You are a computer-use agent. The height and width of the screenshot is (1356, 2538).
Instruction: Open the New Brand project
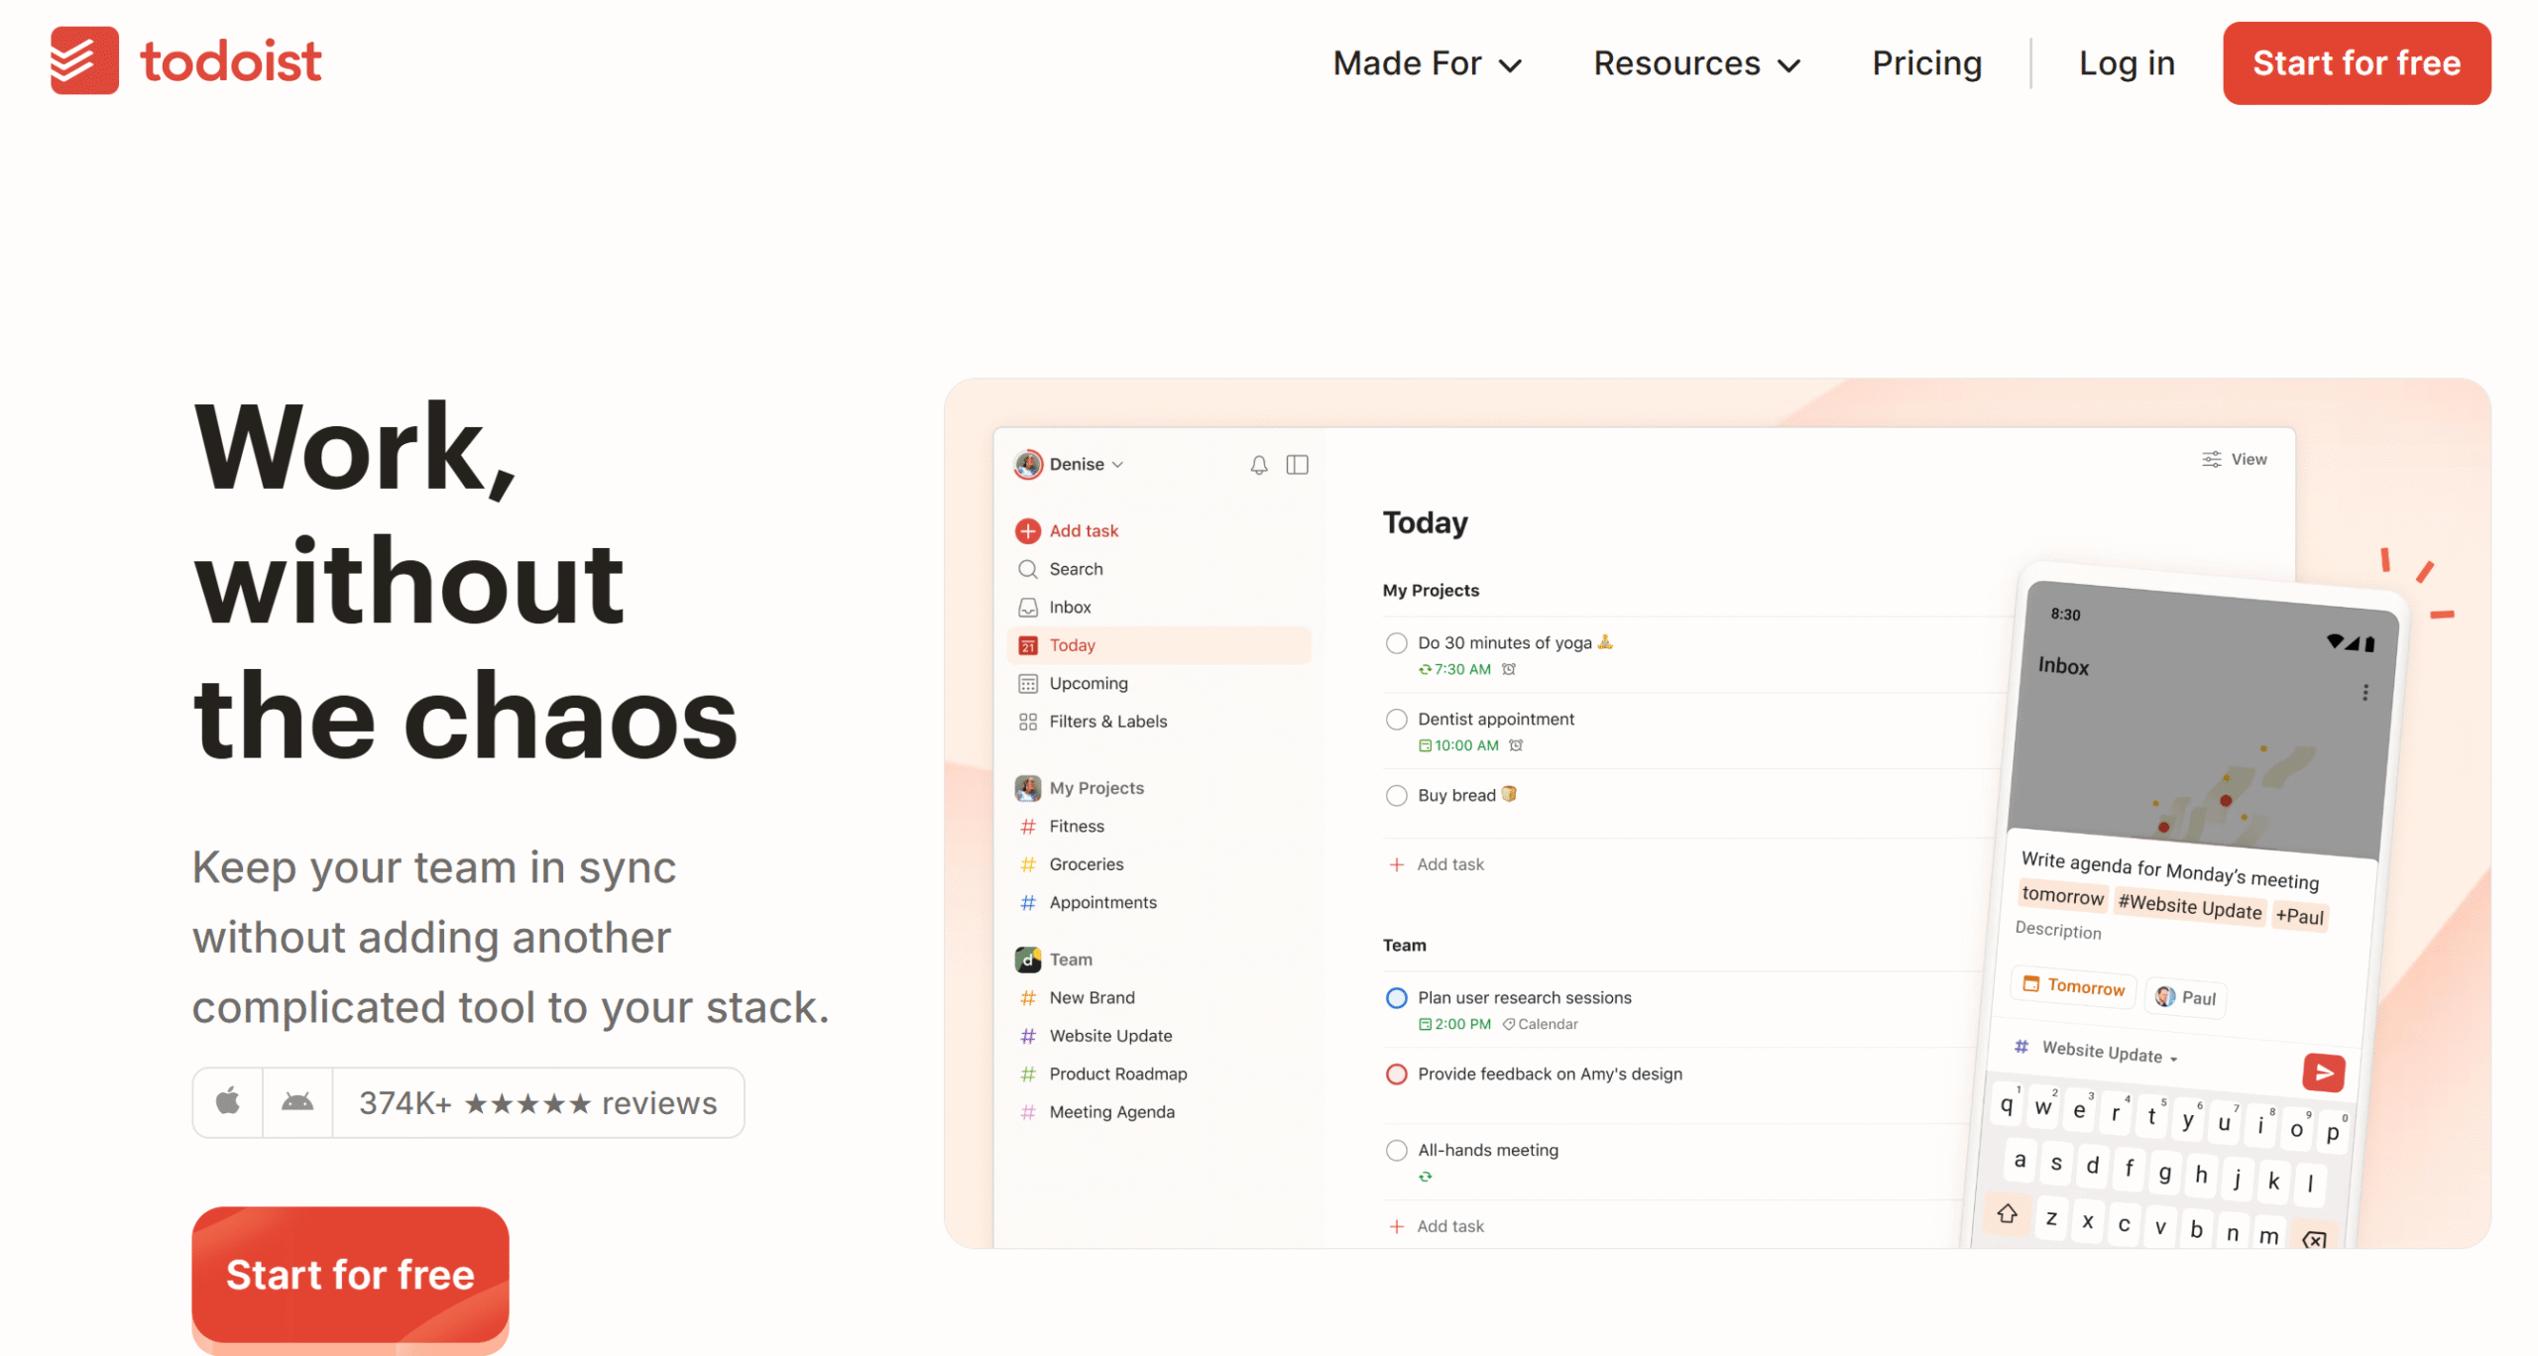[x=1159, y=997]
